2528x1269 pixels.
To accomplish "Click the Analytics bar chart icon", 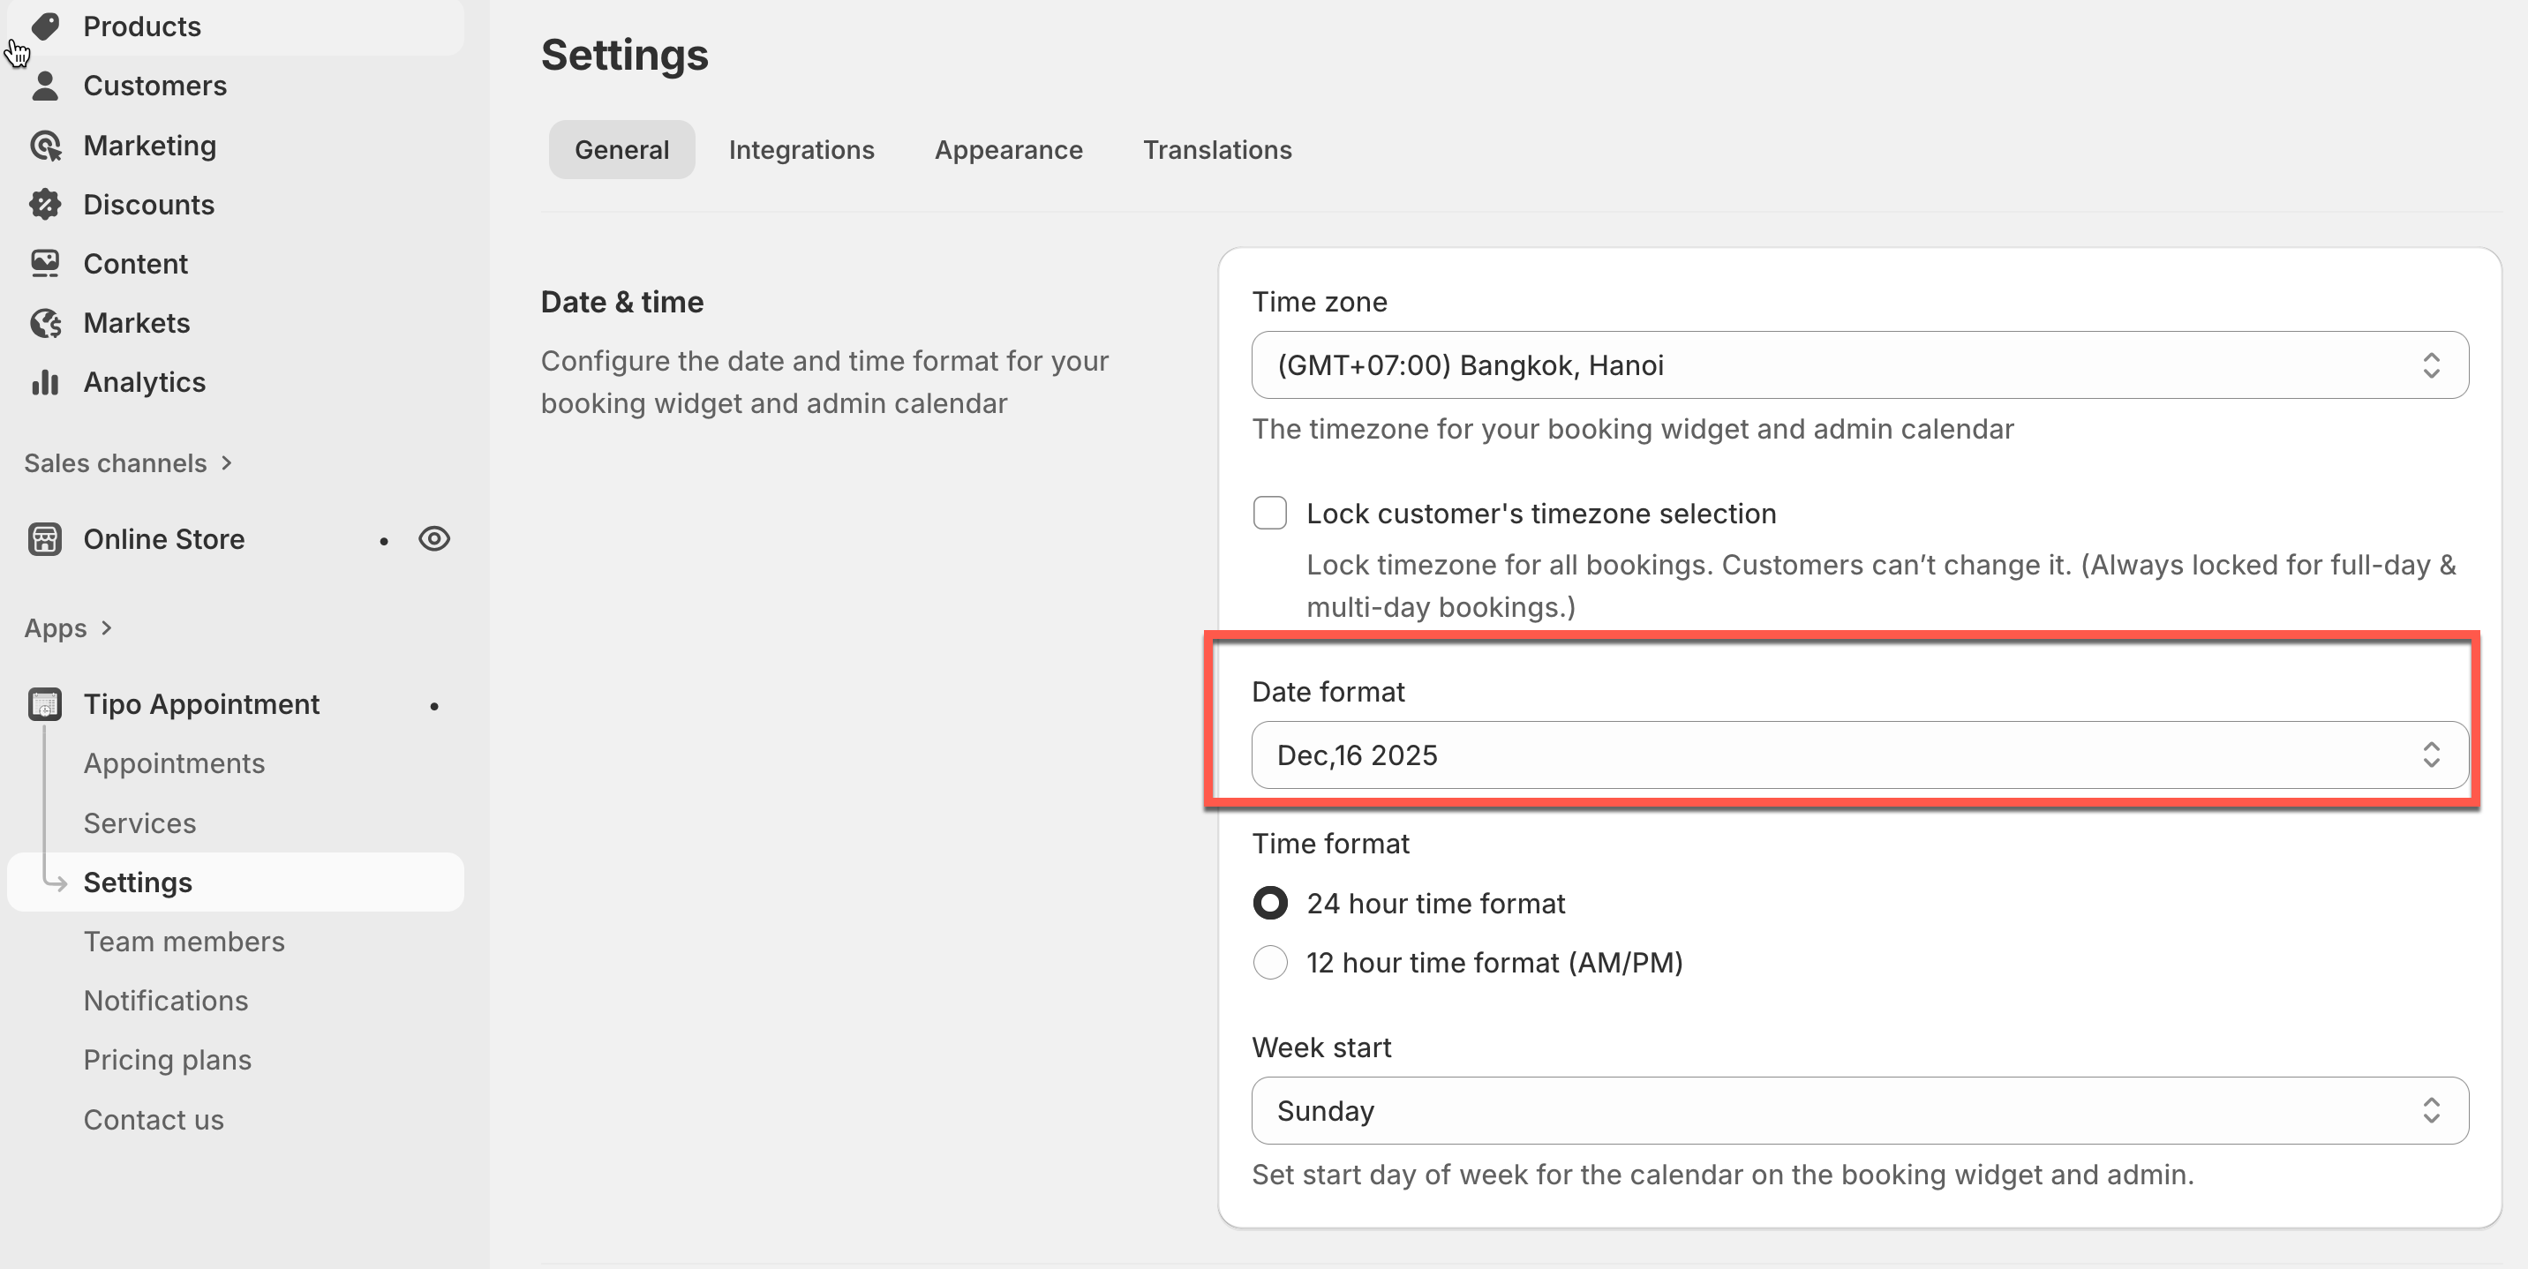I will (x=45, y=382).
